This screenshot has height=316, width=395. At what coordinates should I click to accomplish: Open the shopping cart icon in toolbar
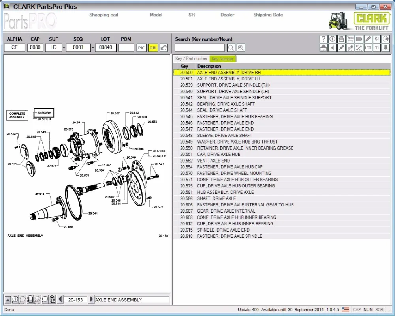coord(350,39)
